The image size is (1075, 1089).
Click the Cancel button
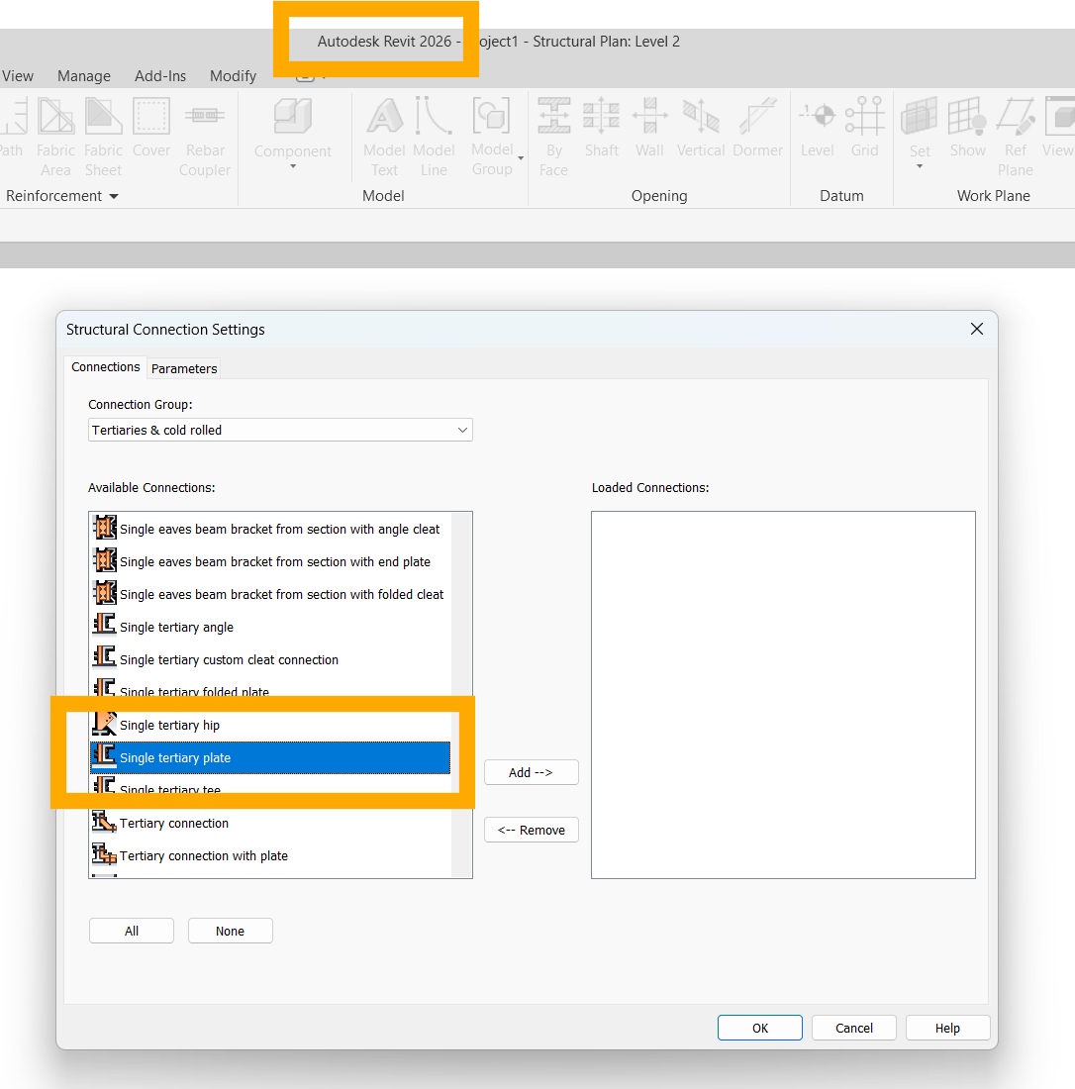(854, 1028)
